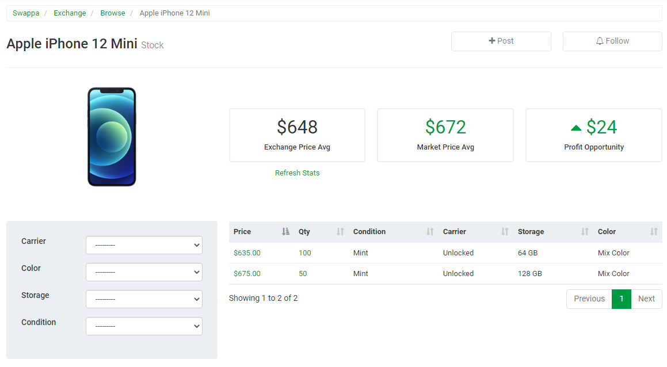The image size is (667, 367).
Task: Click the Refresh Stats link
Action: click(298, 173)
